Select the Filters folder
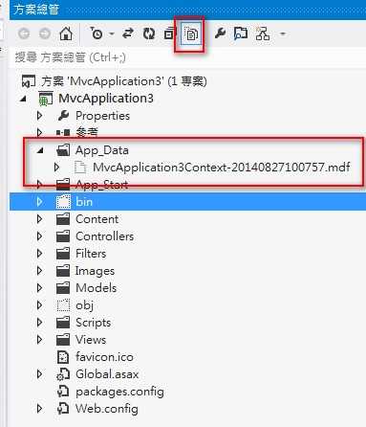 91,254
